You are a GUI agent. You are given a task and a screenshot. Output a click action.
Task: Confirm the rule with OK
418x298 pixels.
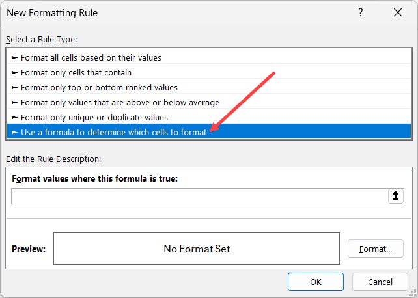[316, 282]
